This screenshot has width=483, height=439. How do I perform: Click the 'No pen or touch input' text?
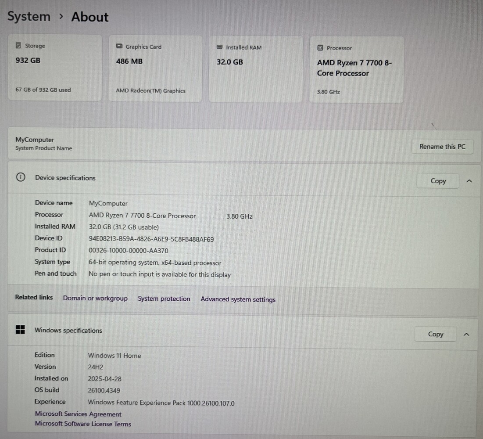point(160,274)
